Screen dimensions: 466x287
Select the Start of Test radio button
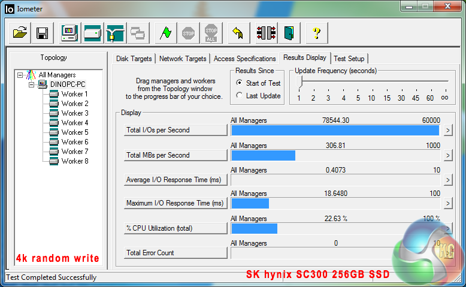(x=240, y=83)
